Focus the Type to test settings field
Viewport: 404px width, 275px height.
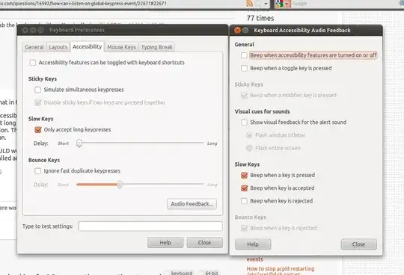(x=150, y=226)
